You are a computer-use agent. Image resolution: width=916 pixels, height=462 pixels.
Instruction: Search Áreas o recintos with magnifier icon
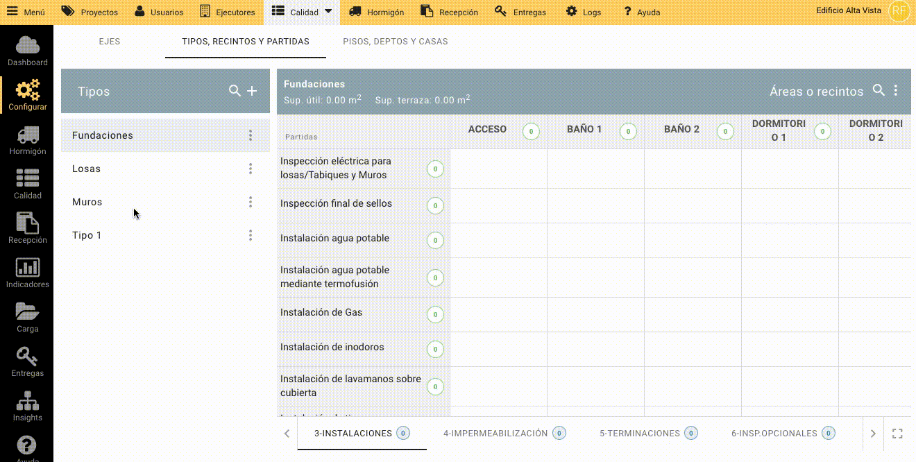879,91
